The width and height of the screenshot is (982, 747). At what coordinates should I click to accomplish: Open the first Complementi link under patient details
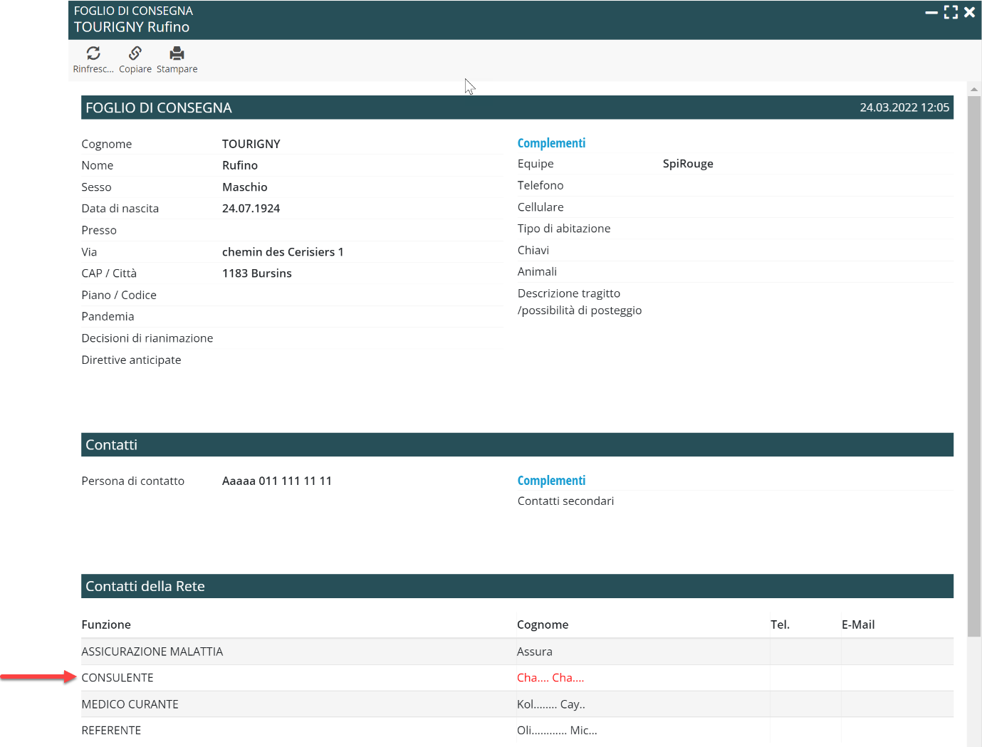point(551,143)
